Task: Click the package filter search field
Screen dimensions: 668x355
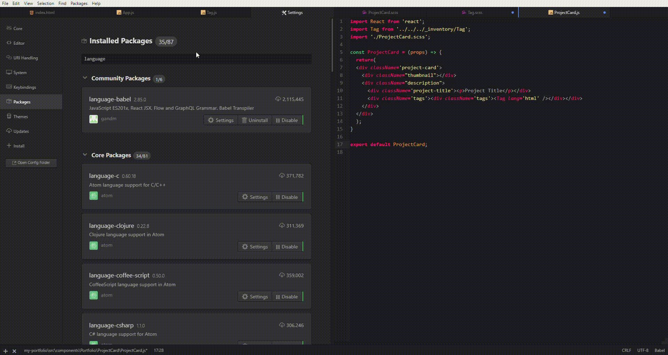Action: click(x=196, y=59)
